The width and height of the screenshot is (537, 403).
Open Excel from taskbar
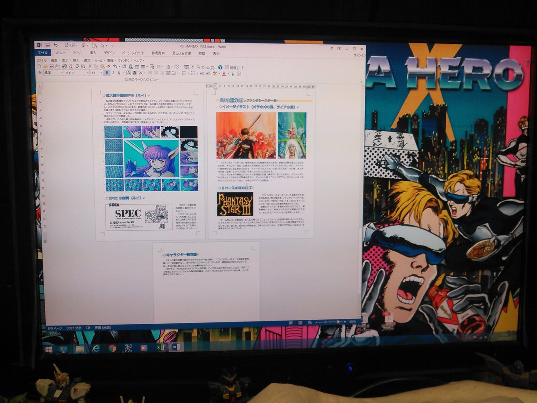coord(161,348)
